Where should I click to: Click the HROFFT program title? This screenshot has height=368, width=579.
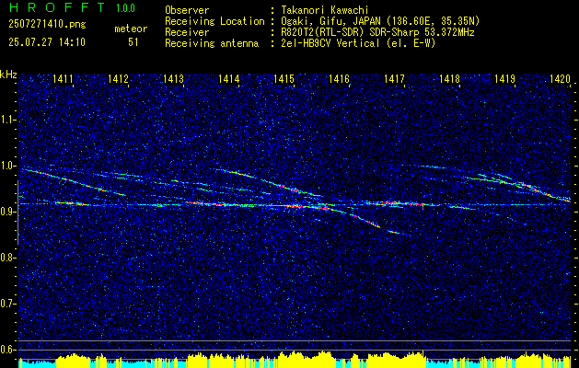click(x=57, y=7)
